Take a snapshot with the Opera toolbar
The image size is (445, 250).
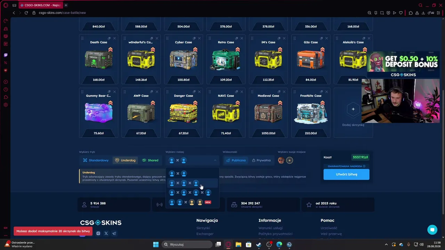(382, 13)
